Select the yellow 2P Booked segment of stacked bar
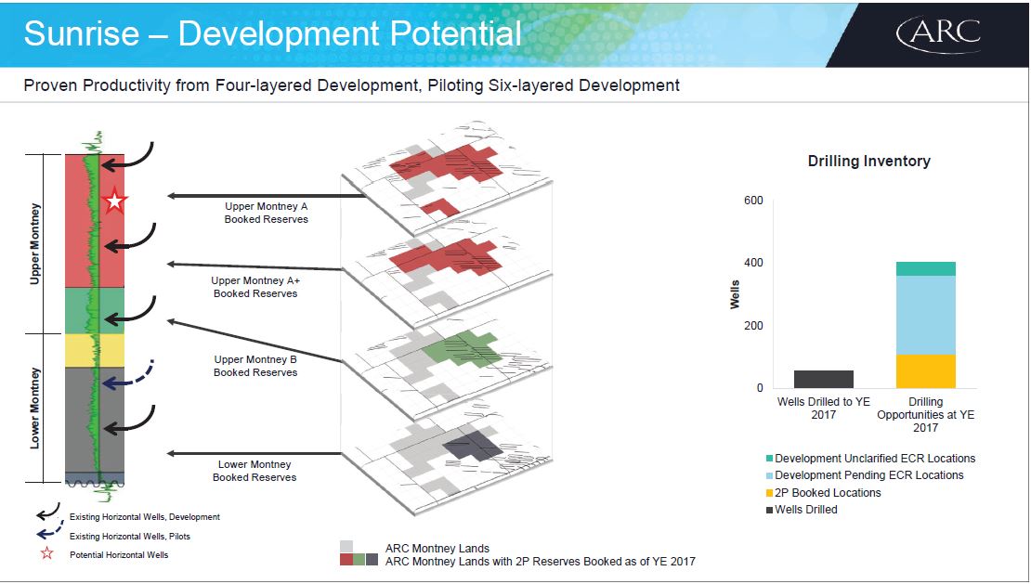Image resolution: width=1031 pixels, height=584 pixels. 926,371
